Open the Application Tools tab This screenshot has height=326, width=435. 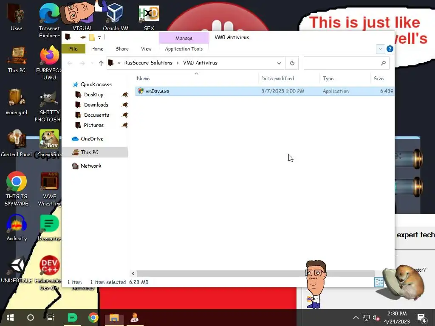click(x=184, y=49)
